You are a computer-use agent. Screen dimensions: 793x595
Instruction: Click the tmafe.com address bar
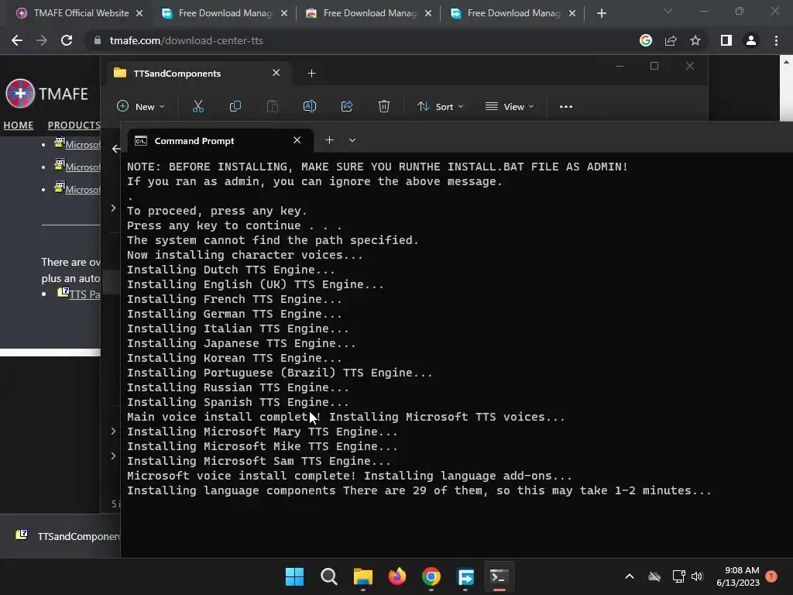click(354, 40)
